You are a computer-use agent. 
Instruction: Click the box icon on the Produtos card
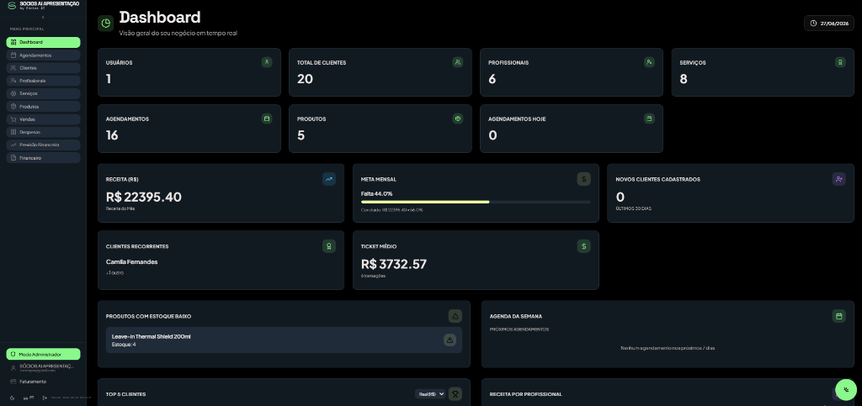click(x=458, y=119)
